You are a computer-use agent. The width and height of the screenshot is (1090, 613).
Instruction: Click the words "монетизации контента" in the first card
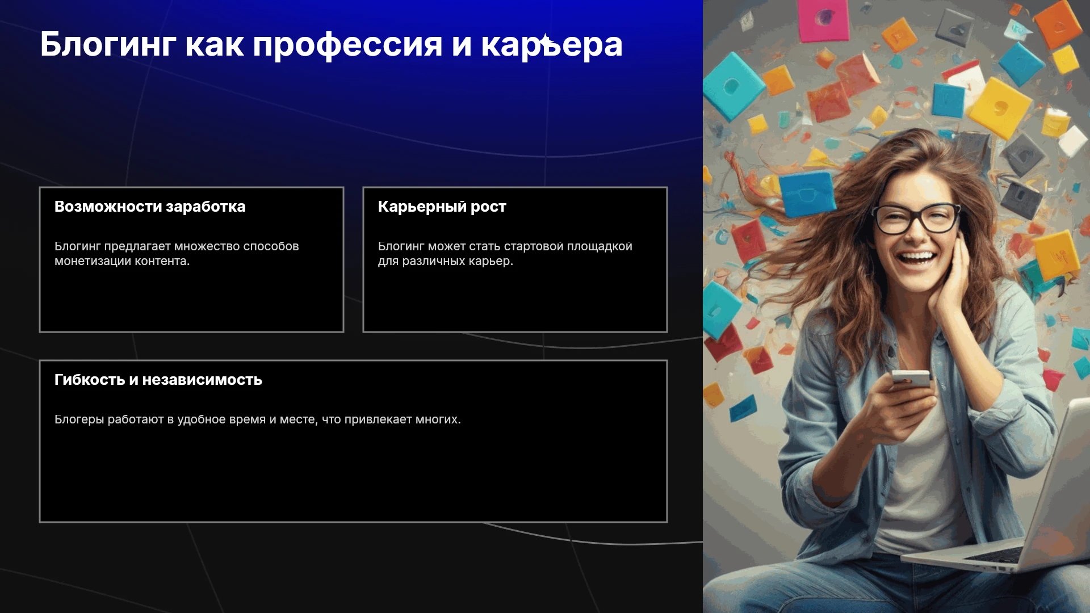tap(120, 261)
